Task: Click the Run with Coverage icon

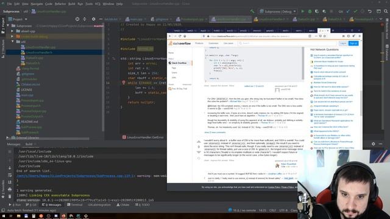Action: (317, 12)
